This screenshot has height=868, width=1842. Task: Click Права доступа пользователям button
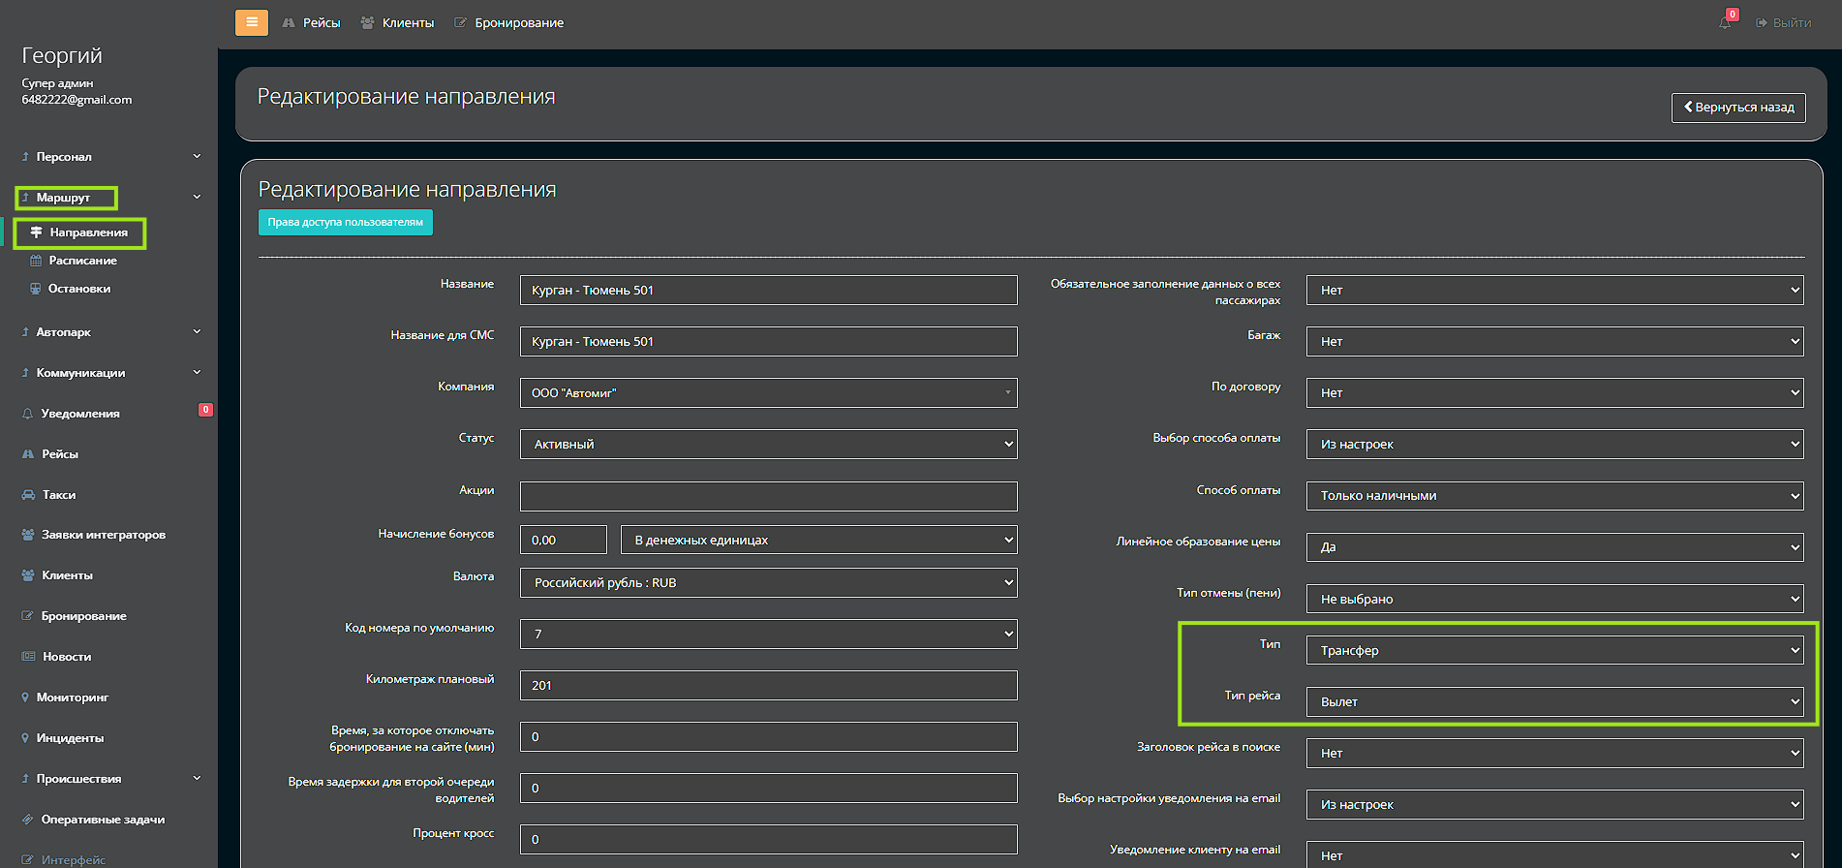click(x=345, y=223)
